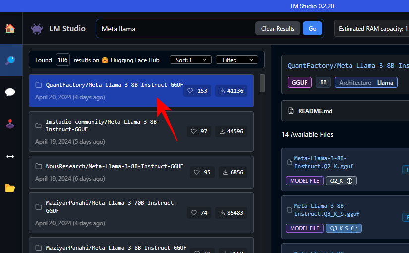Select MaziyarPanahi/Meta-Llama-3-70B-Instruct-GGUF result
Image resolution: width=409 pixels, height=253 pixels.
click(x=141, y=213)
